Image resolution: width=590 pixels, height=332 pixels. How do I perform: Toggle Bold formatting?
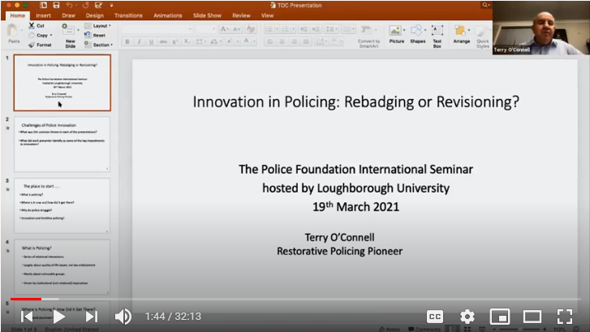click(x=127, y=41)
